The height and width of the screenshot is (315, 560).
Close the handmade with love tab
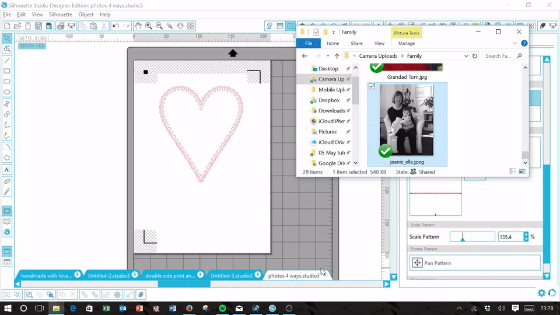pyautogui.click(x=78, y=275)
